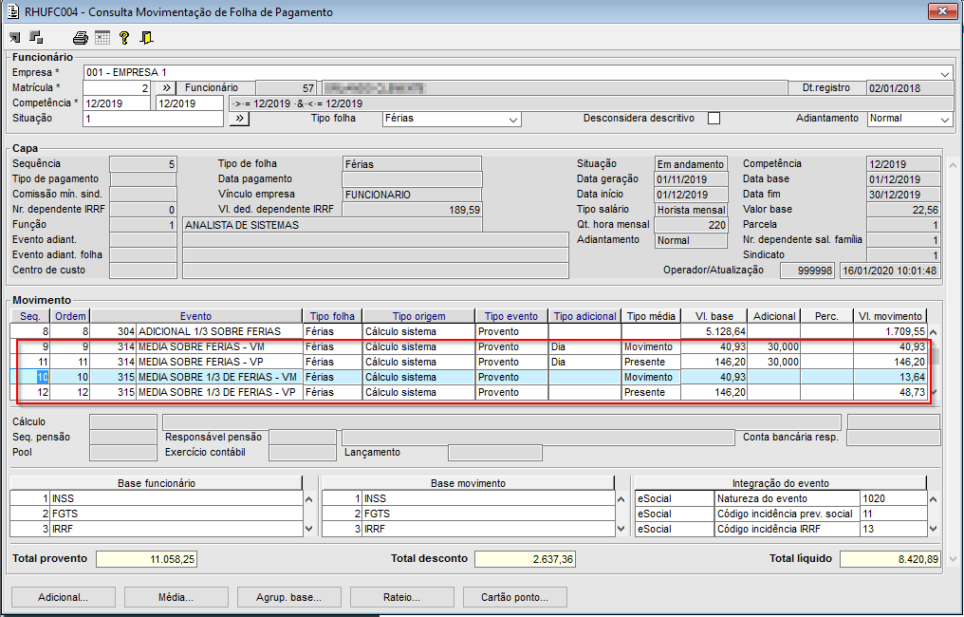Click the Média... button
This screenshot has width=964, height=617.
176,598
